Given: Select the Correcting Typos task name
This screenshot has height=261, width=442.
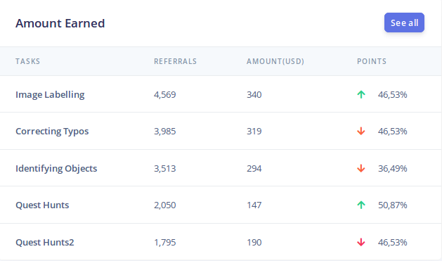Looking at the screenshot, I should [x=52, y=132].
